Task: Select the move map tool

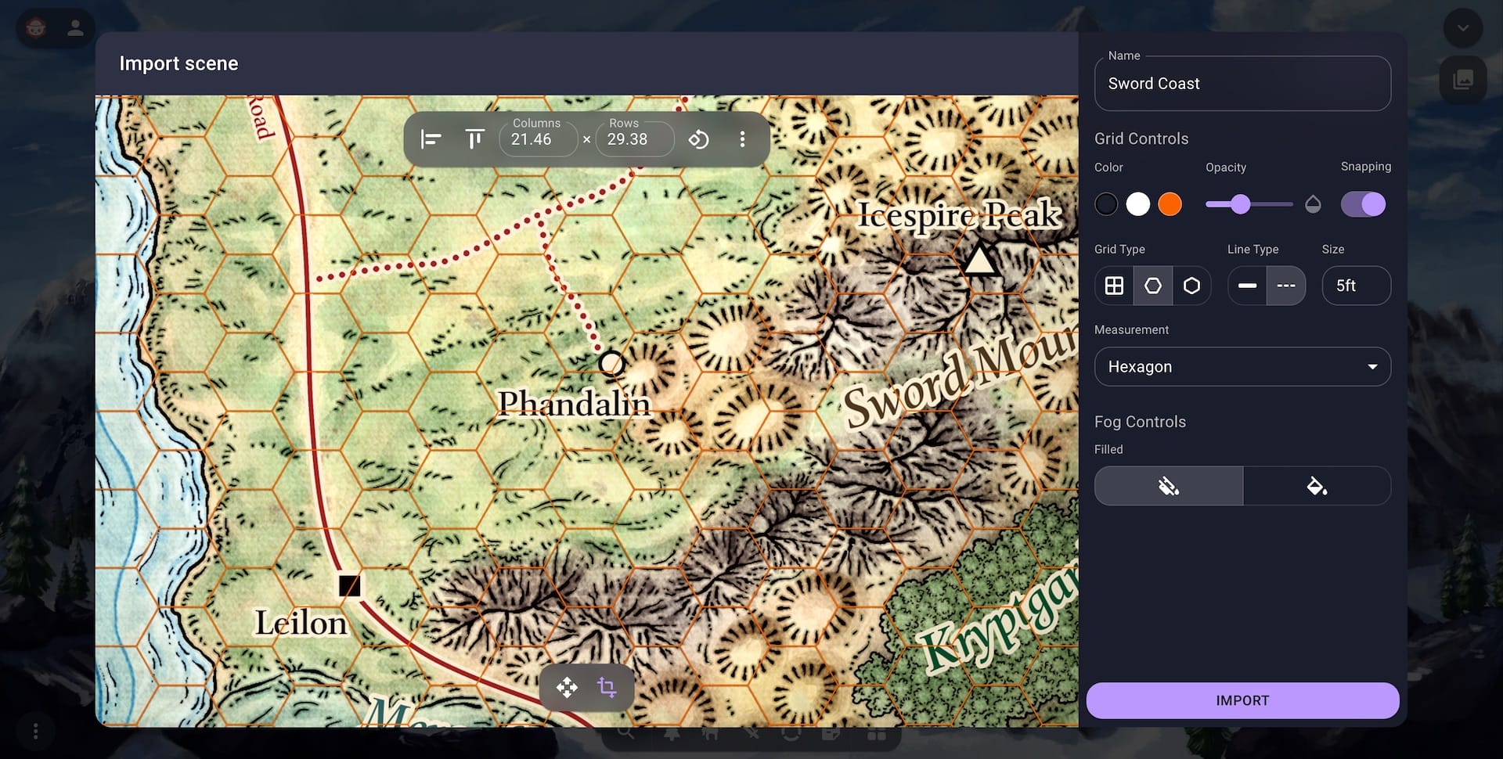Action: pos(567,688)
